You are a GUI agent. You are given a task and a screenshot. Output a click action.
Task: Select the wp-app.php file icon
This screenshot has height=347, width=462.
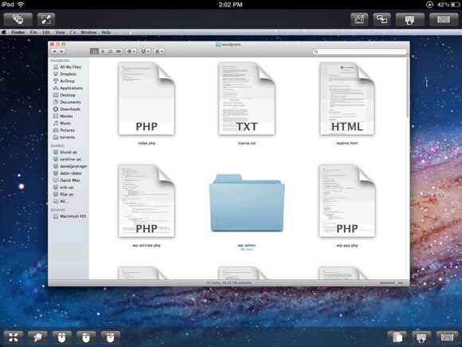pos(346,201)
